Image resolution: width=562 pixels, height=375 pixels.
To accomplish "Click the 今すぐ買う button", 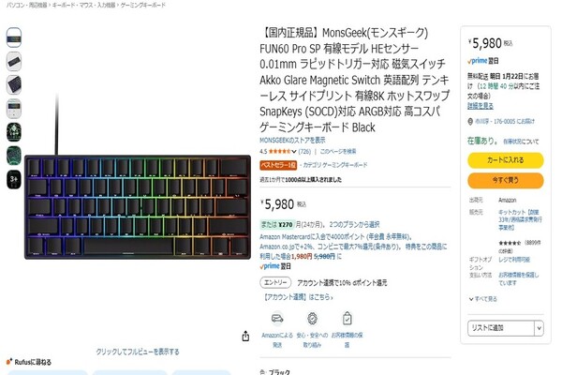I will (506, 180).
